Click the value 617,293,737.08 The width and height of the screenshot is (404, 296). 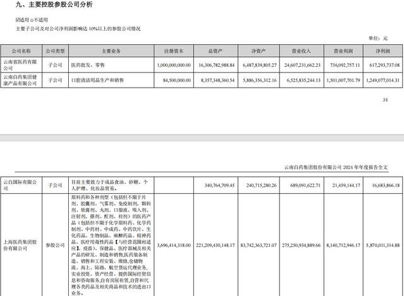tap(384, 65)
